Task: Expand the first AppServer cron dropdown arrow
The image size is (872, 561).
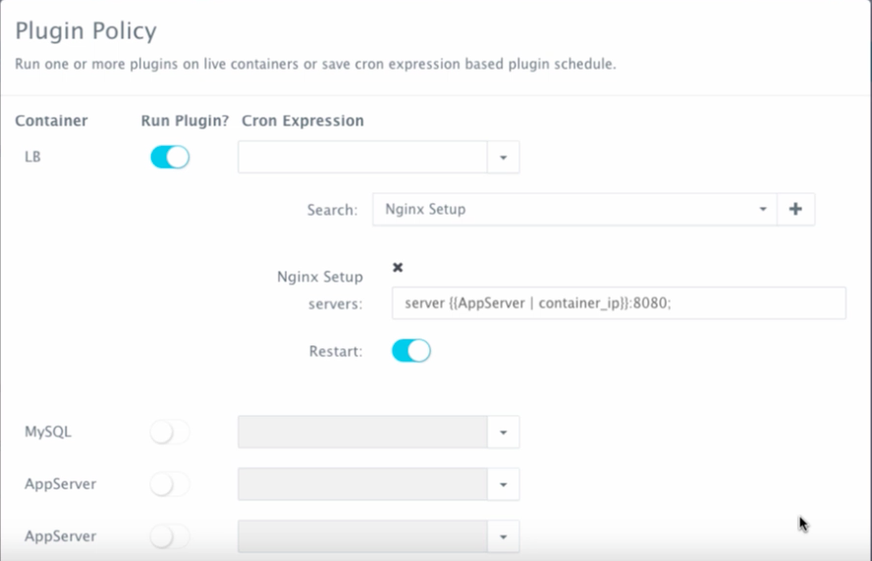Action: point(503,484)
